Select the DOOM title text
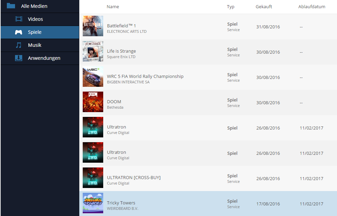337x216 pixels. point(114,102)
